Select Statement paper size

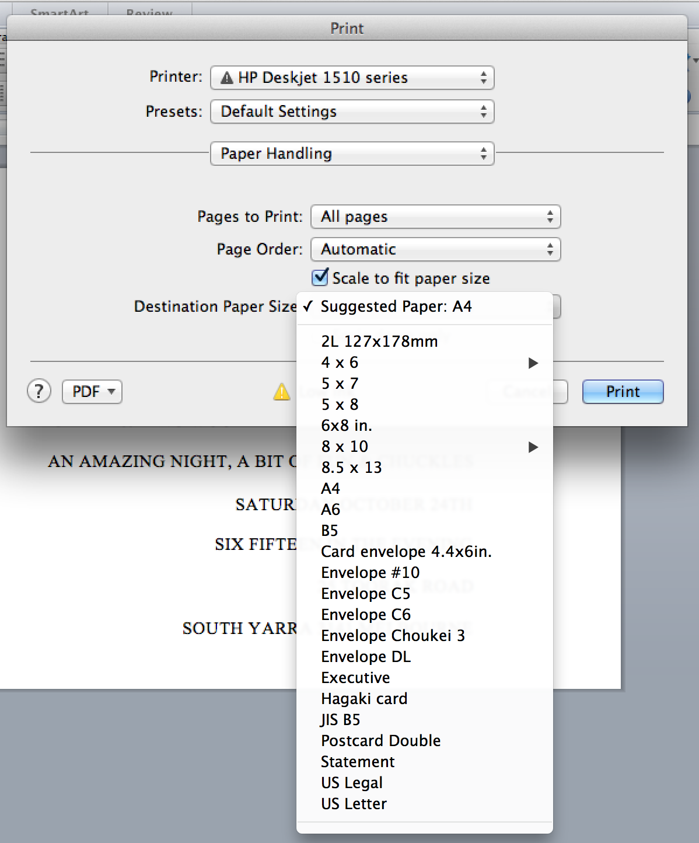[424, 762]
